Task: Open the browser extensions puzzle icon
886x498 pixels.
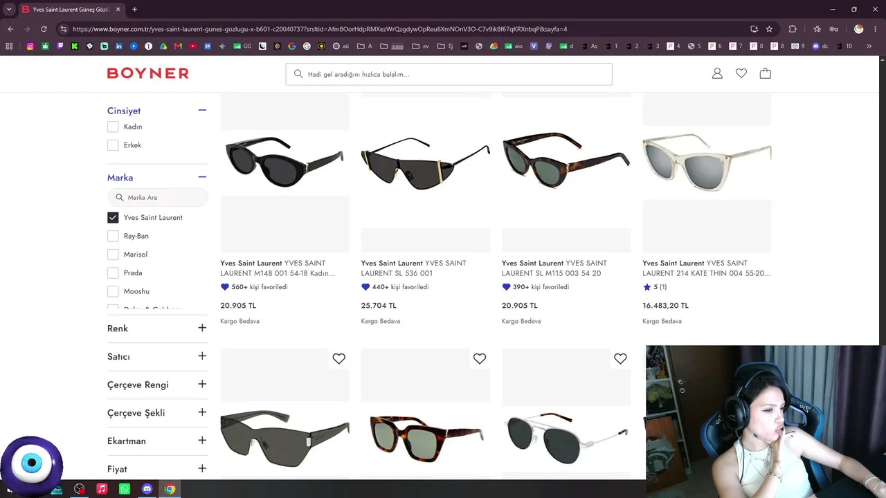Action: tap(793, 29)
